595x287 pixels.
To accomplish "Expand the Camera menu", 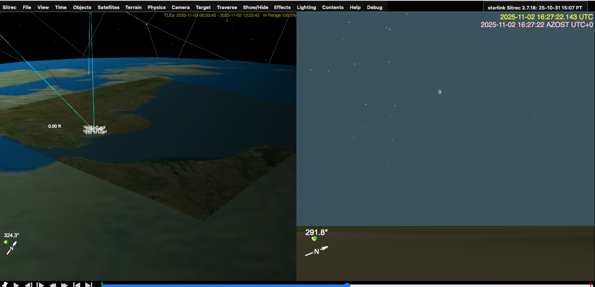I will click(x=181, y=7).
